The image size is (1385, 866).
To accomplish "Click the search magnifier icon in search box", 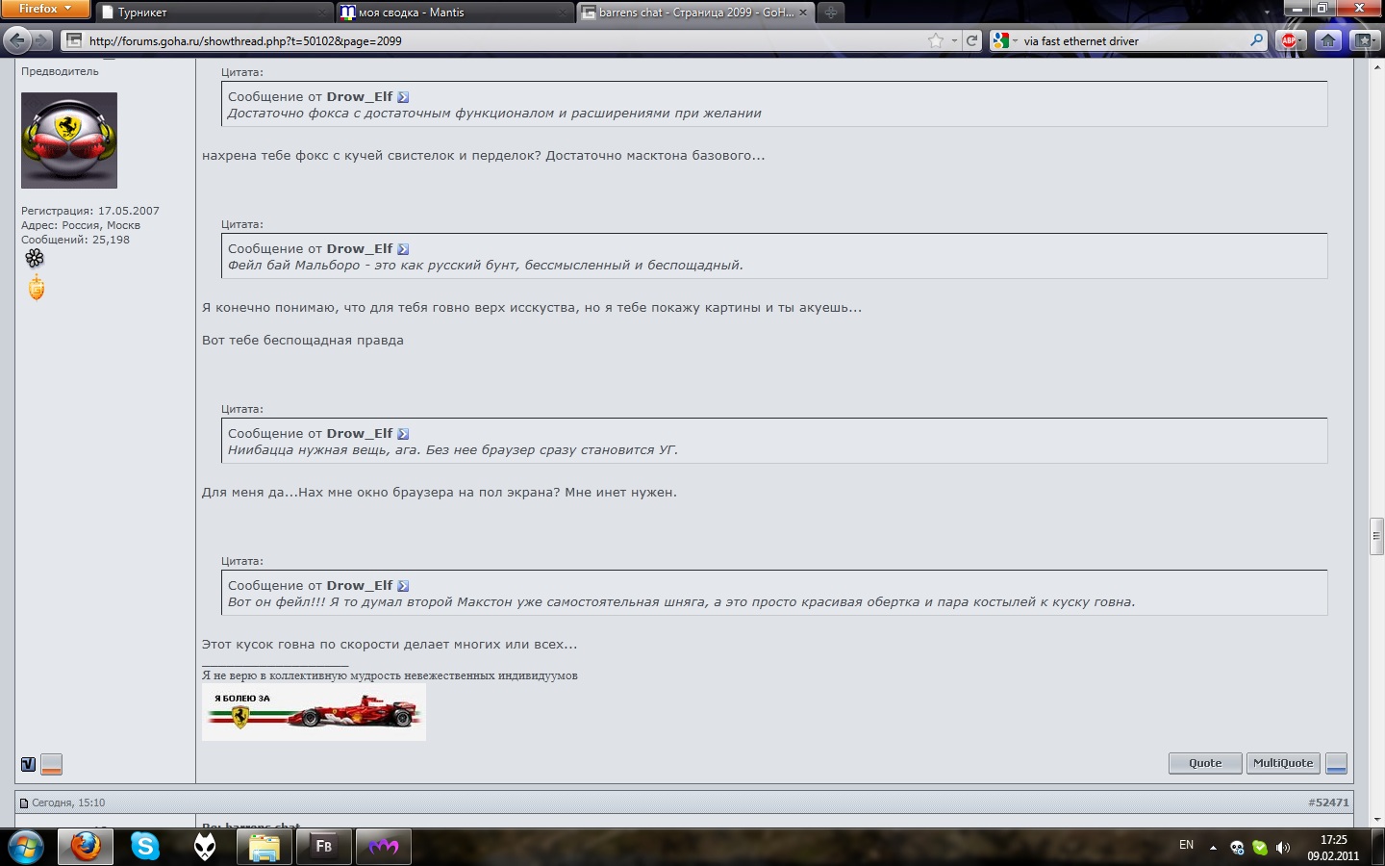I will tap(1256, 40).
